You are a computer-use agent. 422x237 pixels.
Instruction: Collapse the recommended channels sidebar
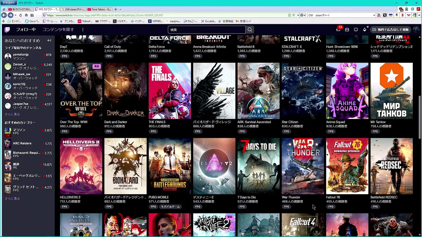(49, 40)
